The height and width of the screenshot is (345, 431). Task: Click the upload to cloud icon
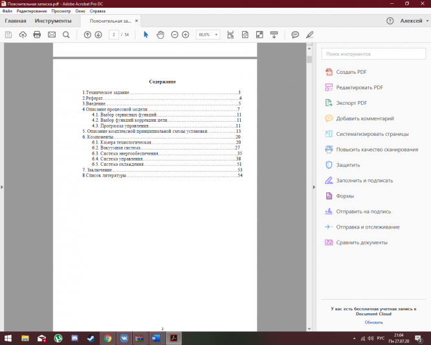[x=23, y=35]
